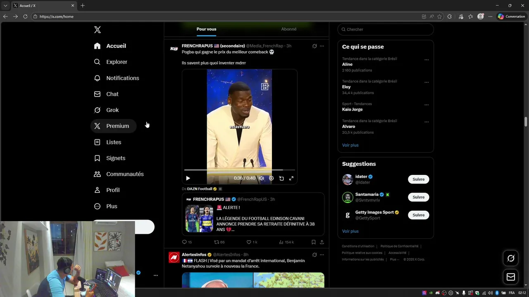The image size is (529, 297).
Task: Click the Discord tray icon
Action: coord(438,293)
